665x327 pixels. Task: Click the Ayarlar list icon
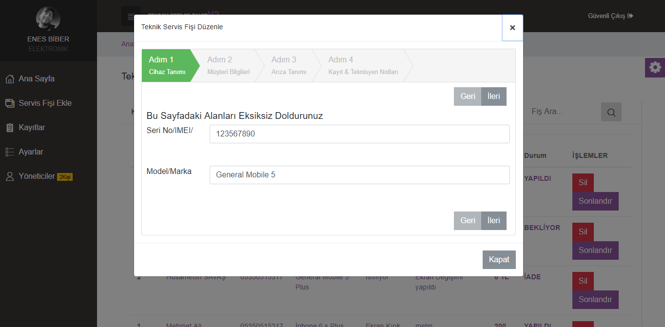pos(9,152)
